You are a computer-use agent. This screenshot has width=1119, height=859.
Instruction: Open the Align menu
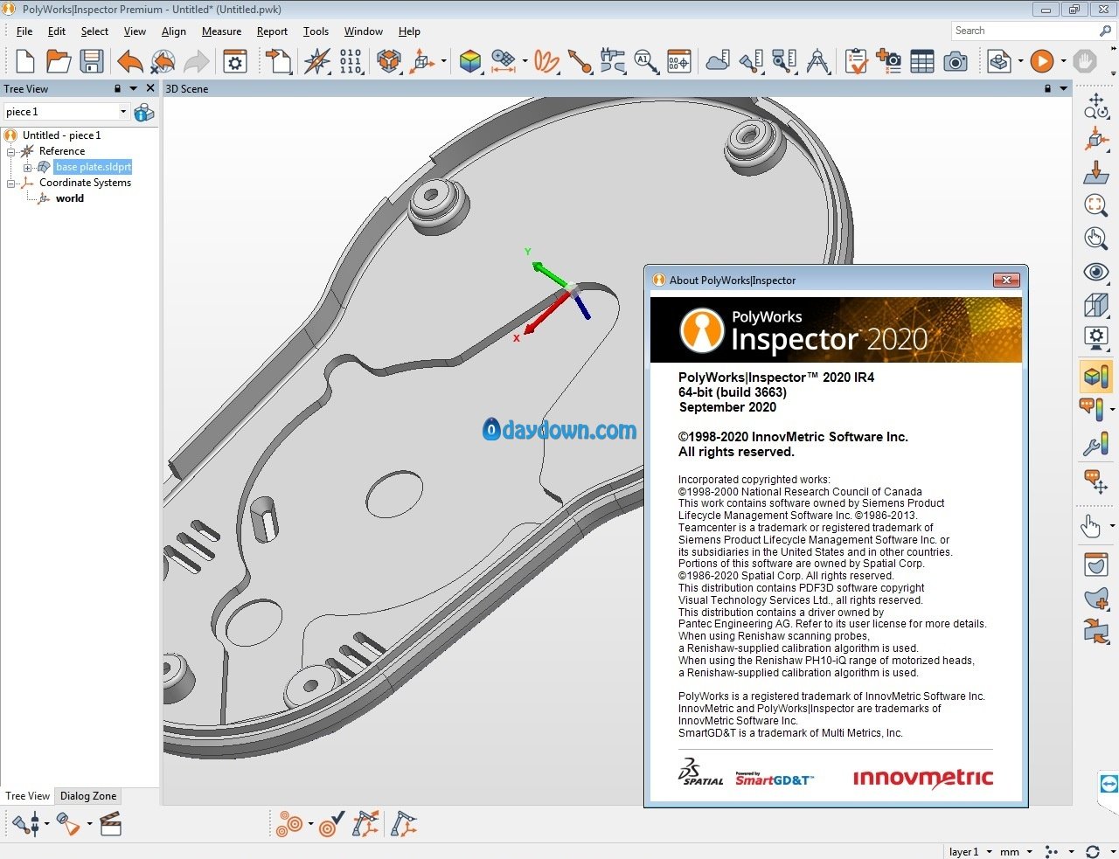click(x=174, y=31)
